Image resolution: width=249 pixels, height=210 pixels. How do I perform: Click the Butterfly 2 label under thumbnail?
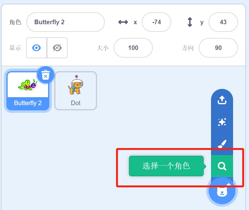[x=28, y=103]
